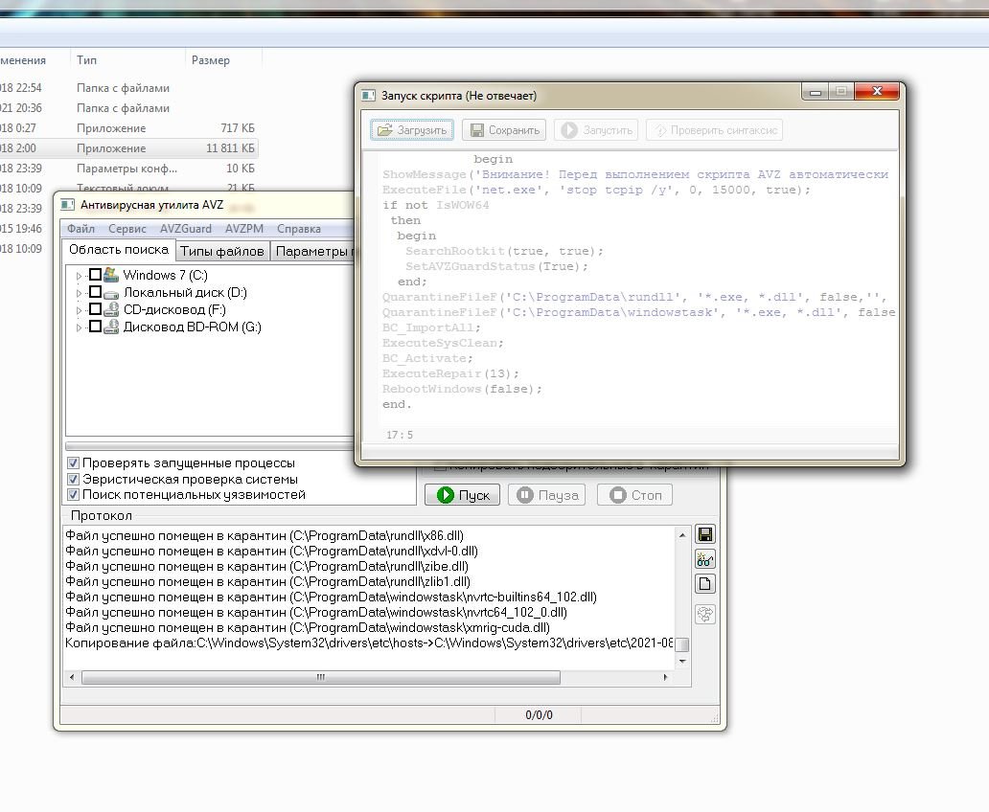Expand the Дисковод BD-ROM (G:) tree node
Viewport: 989px width, 812px height.
(80, 327)
